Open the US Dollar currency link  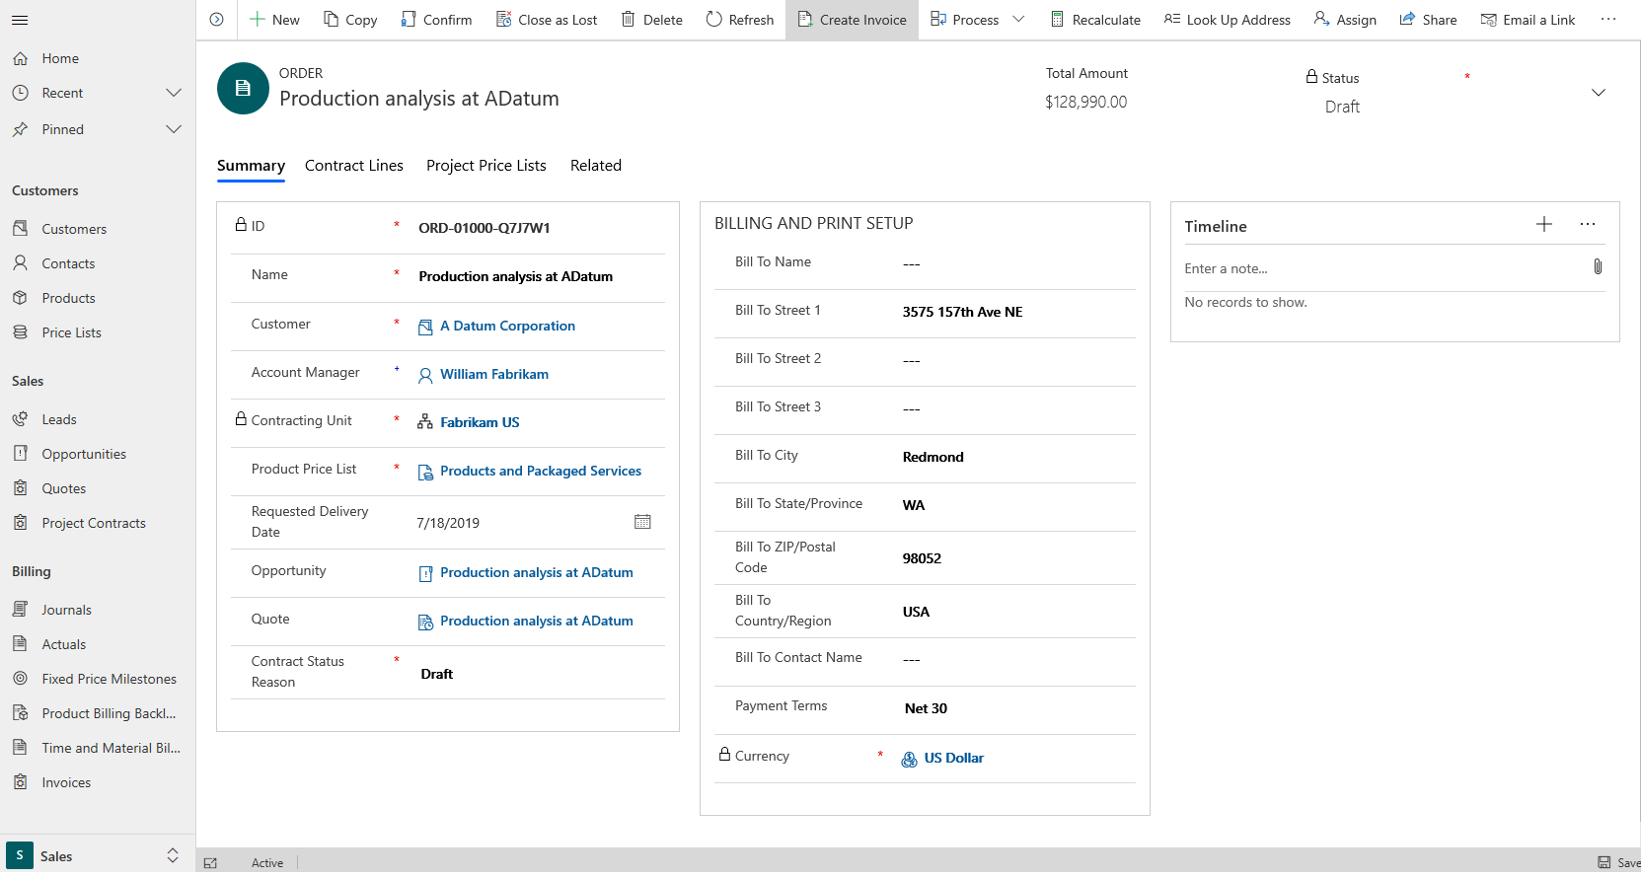pos(954,758)
